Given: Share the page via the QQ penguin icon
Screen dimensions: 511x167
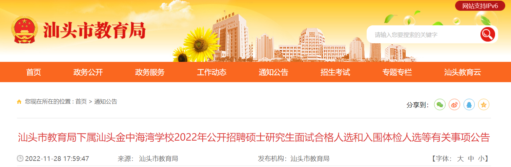Looking at the screenshot, I should point(469,105).
